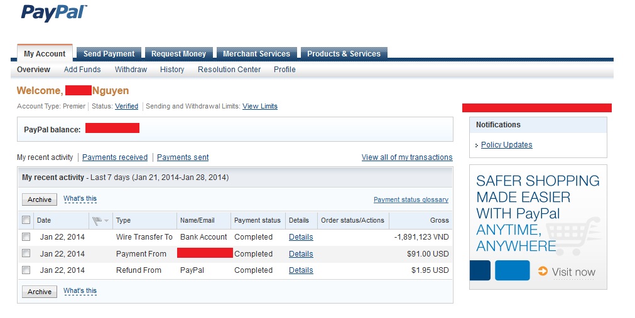Open the flag column sort dropdown

(107, 221)
